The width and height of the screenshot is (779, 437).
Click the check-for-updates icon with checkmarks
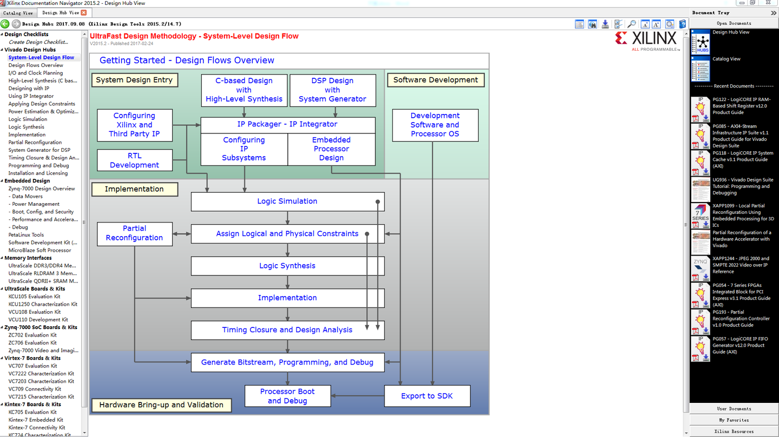tap(618, 24)
